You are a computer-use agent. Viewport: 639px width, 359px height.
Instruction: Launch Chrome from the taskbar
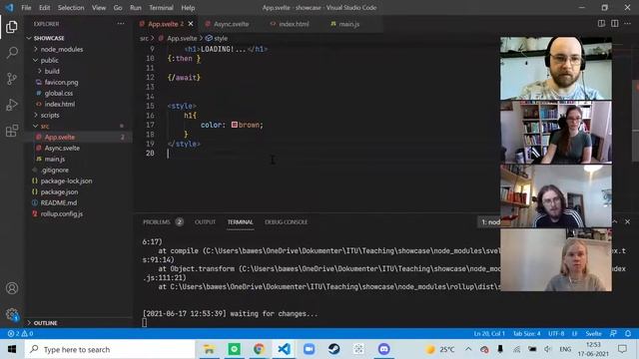coord(259,349)
